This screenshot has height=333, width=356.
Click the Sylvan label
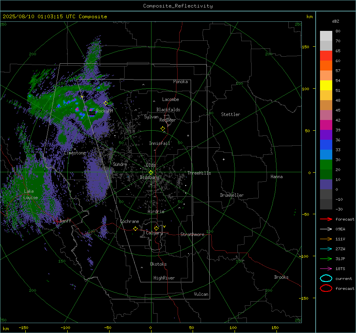[x=151, y=117]
